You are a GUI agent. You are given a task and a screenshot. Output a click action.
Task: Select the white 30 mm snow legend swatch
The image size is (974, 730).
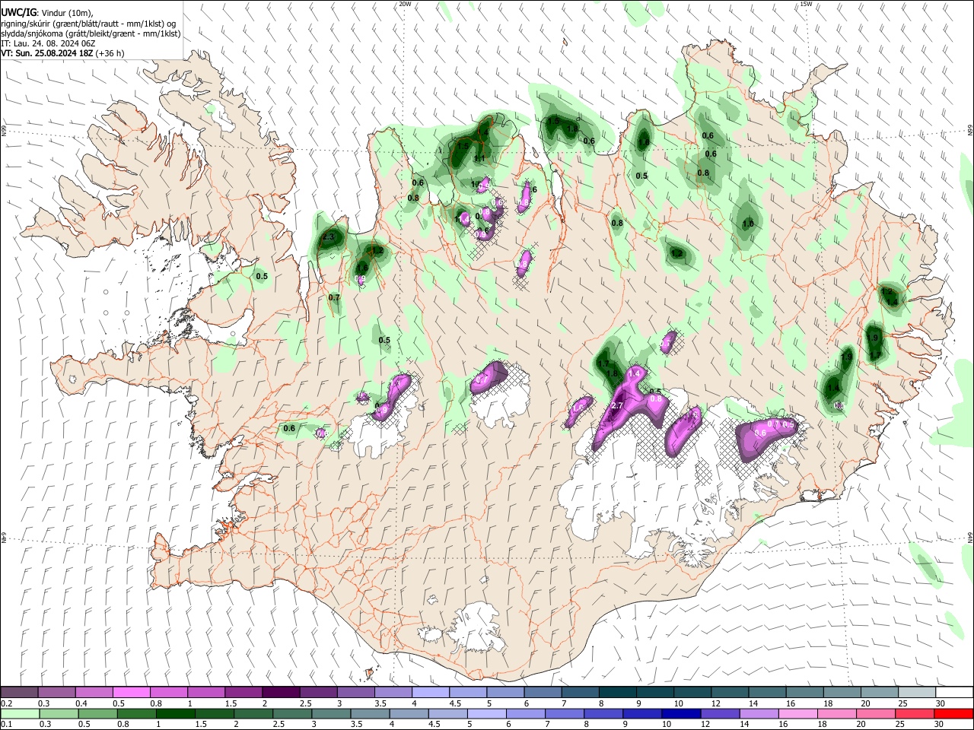point(954,693)
